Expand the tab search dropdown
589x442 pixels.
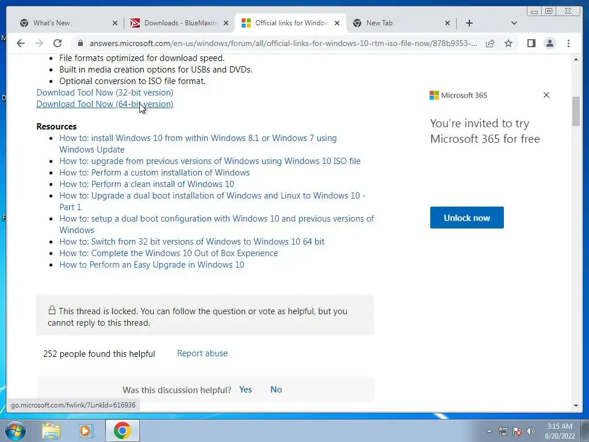[x=514, y=23]
